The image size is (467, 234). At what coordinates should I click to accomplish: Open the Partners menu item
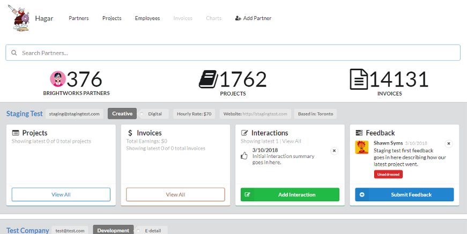[79, 18]
